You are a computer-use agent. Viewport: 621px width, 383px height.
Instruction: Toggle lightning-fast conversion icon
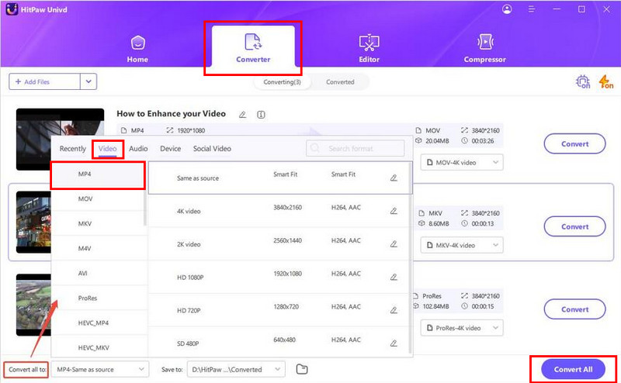click(605, 81)
